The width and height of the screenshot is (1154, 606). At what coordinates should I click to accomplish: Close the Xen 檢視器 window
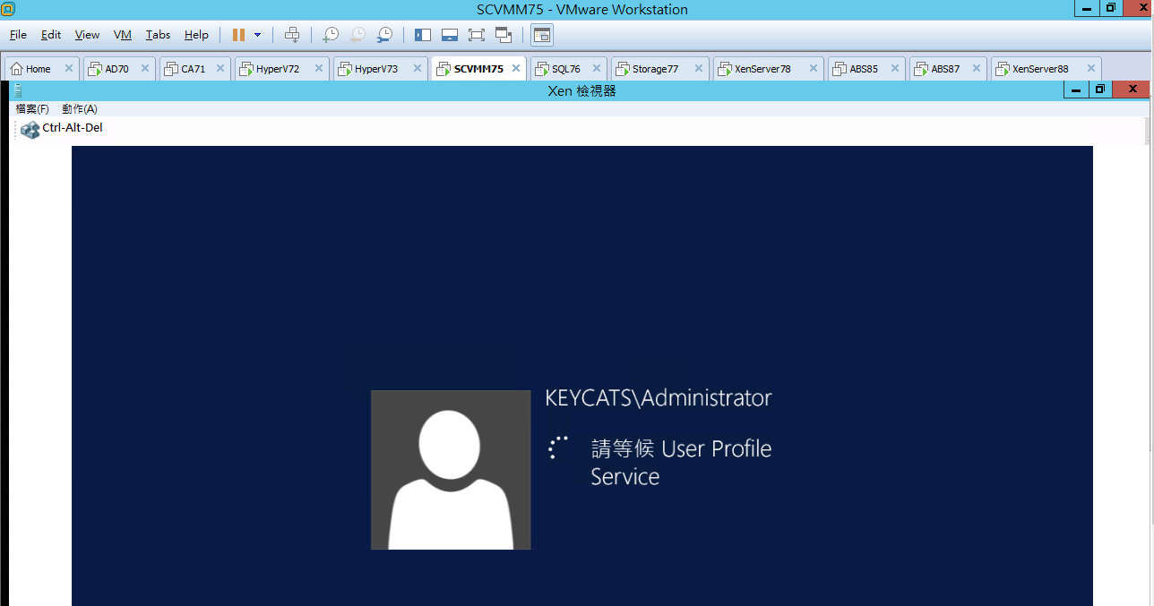(1132, 90)
